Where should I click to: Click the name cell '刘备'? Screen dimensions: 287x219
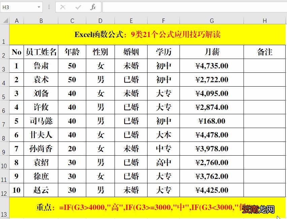pyautogui.click(x=41, y=93)
